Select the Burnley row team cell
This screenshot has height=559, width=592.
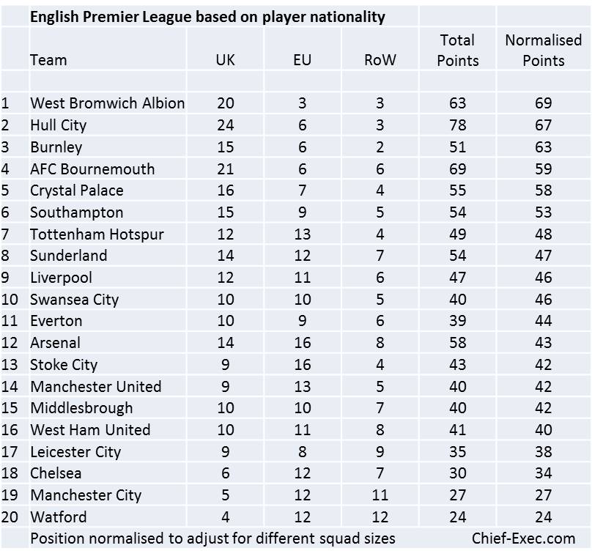56,147
